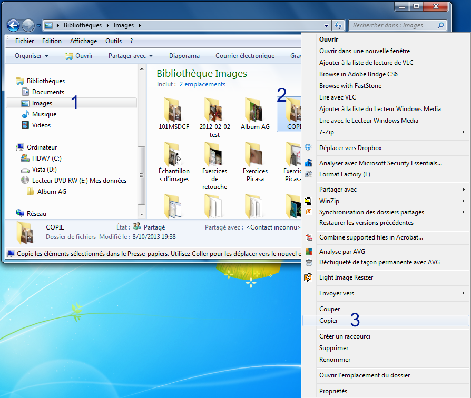Click the Dropbox icon in context menu
This screenshot has height=398, width=471.
(x=308, y=147)
